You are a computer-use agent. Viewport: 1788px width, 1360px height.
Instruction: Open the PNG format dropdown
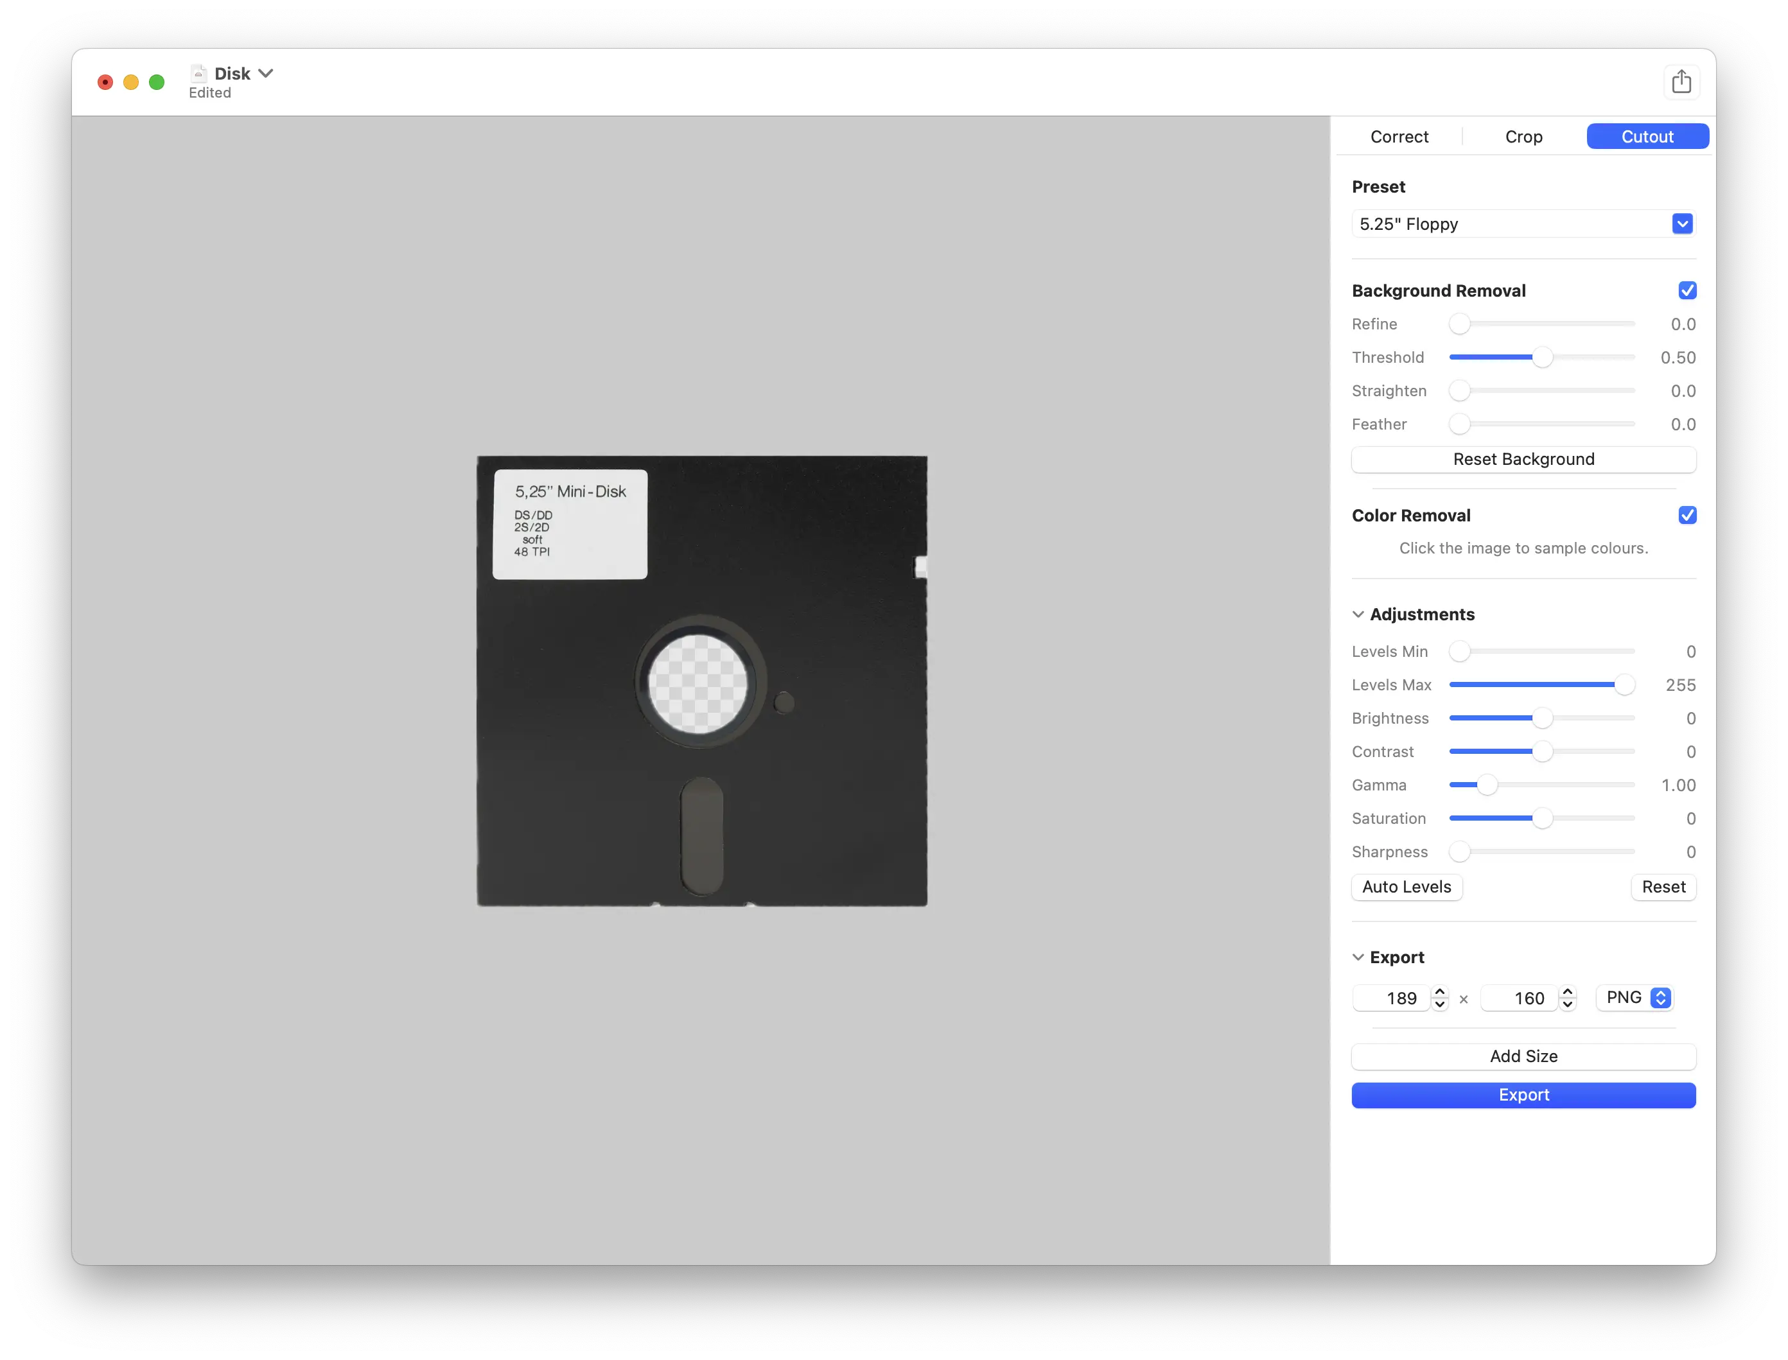tap(1633, 997)
